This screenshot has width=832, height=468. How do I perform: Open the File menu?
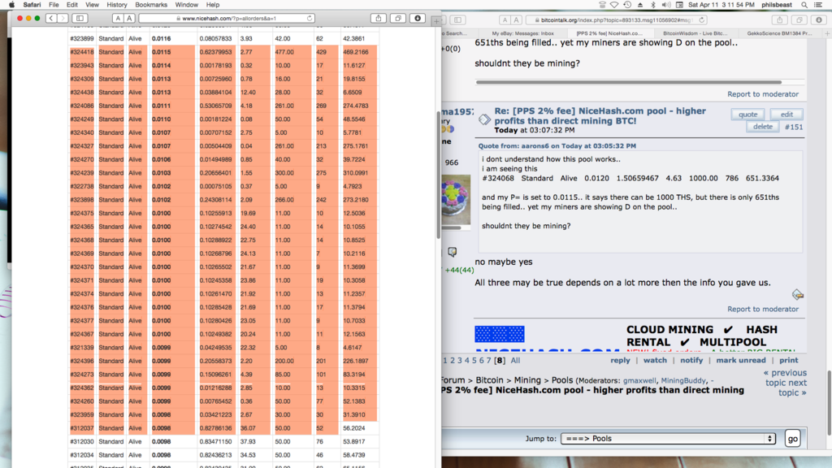tap(54, 5)
